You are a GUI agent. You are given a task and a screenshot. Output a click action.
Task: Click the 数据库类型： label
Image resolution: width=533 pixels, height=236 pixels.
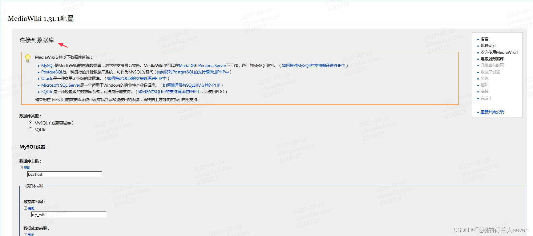click(30, 116)
